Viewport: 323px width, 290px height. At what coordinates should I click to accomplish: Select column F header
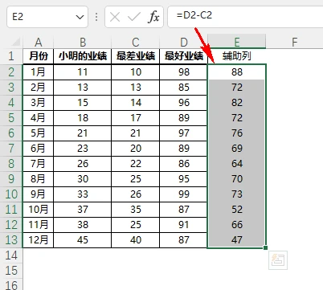(295, 42)
